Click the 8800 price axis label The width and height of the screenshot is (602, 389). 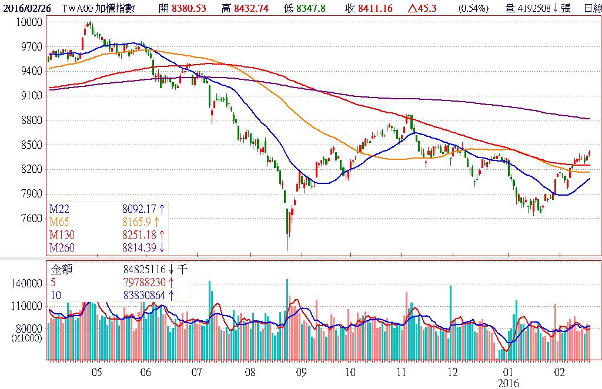click(31, 120)
